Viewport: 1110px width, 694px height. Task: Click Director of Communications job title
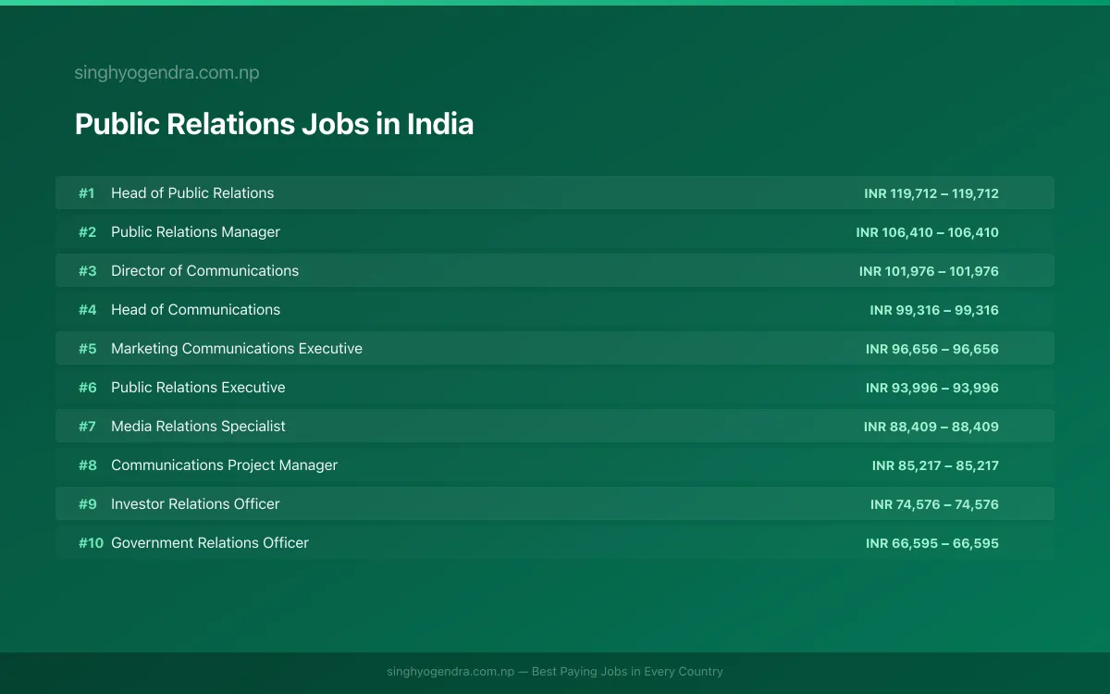tap(204, 271)
